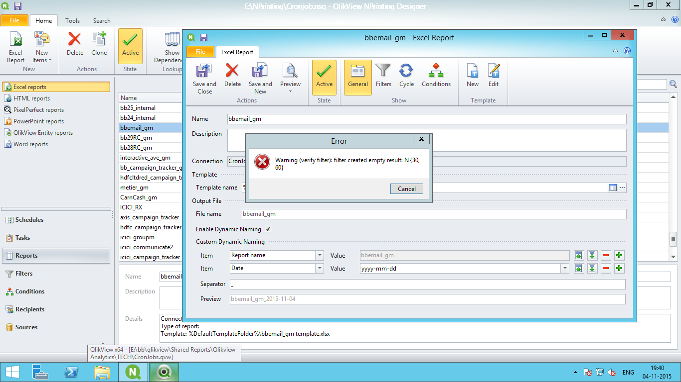The height and width of the screenshot is (382, 681).
Task: Click Delete in main window Home ribbon
Action: [x=75, y=44]
